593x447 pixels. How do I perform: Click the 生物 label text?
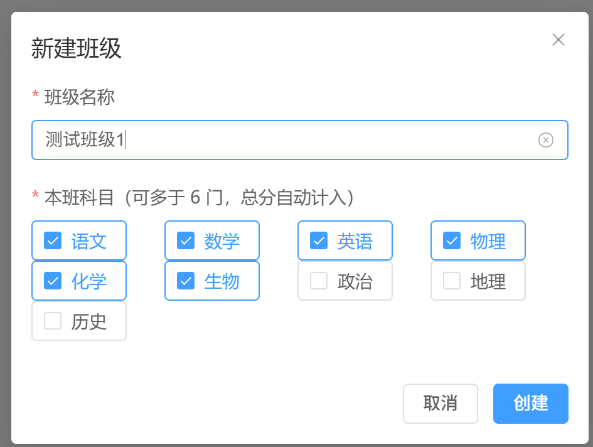(222, 282)
